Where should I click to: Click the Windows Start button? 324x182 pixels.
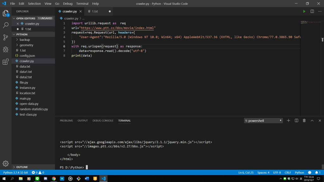pos(4,179)
